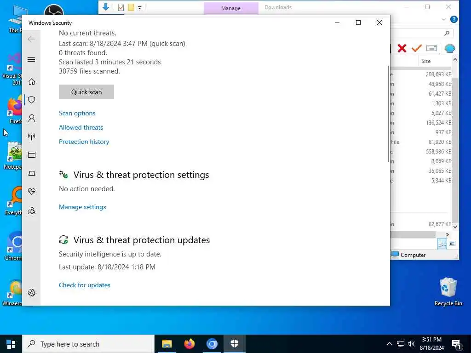
Task: Click the blue globe icon in Explorer ribbon
Action: (449, 48)
